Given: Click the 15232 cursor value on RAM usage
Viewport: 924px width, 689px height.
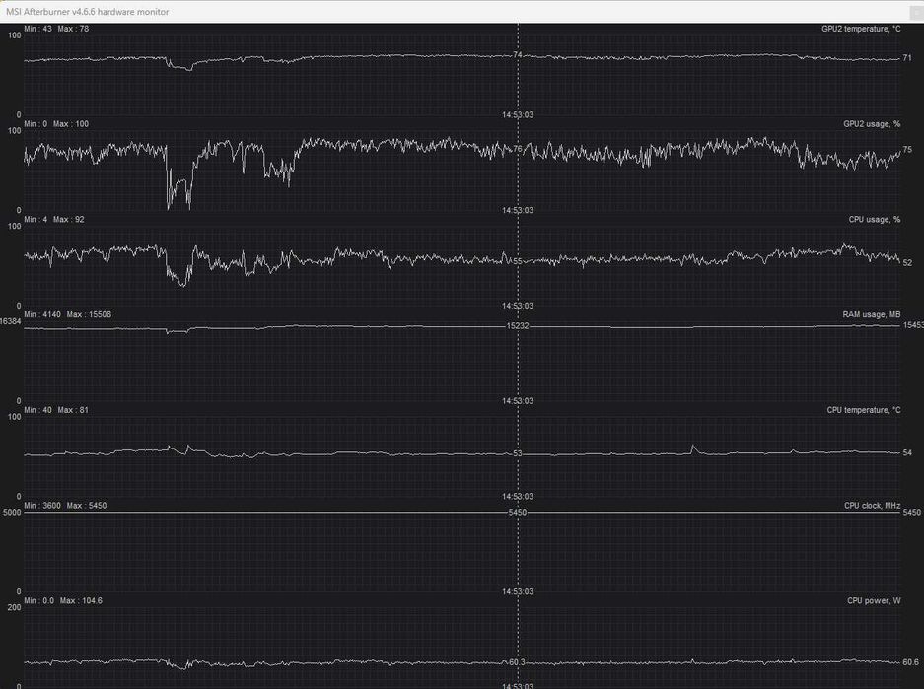Looking at the screenshot, I should [518, 326].
